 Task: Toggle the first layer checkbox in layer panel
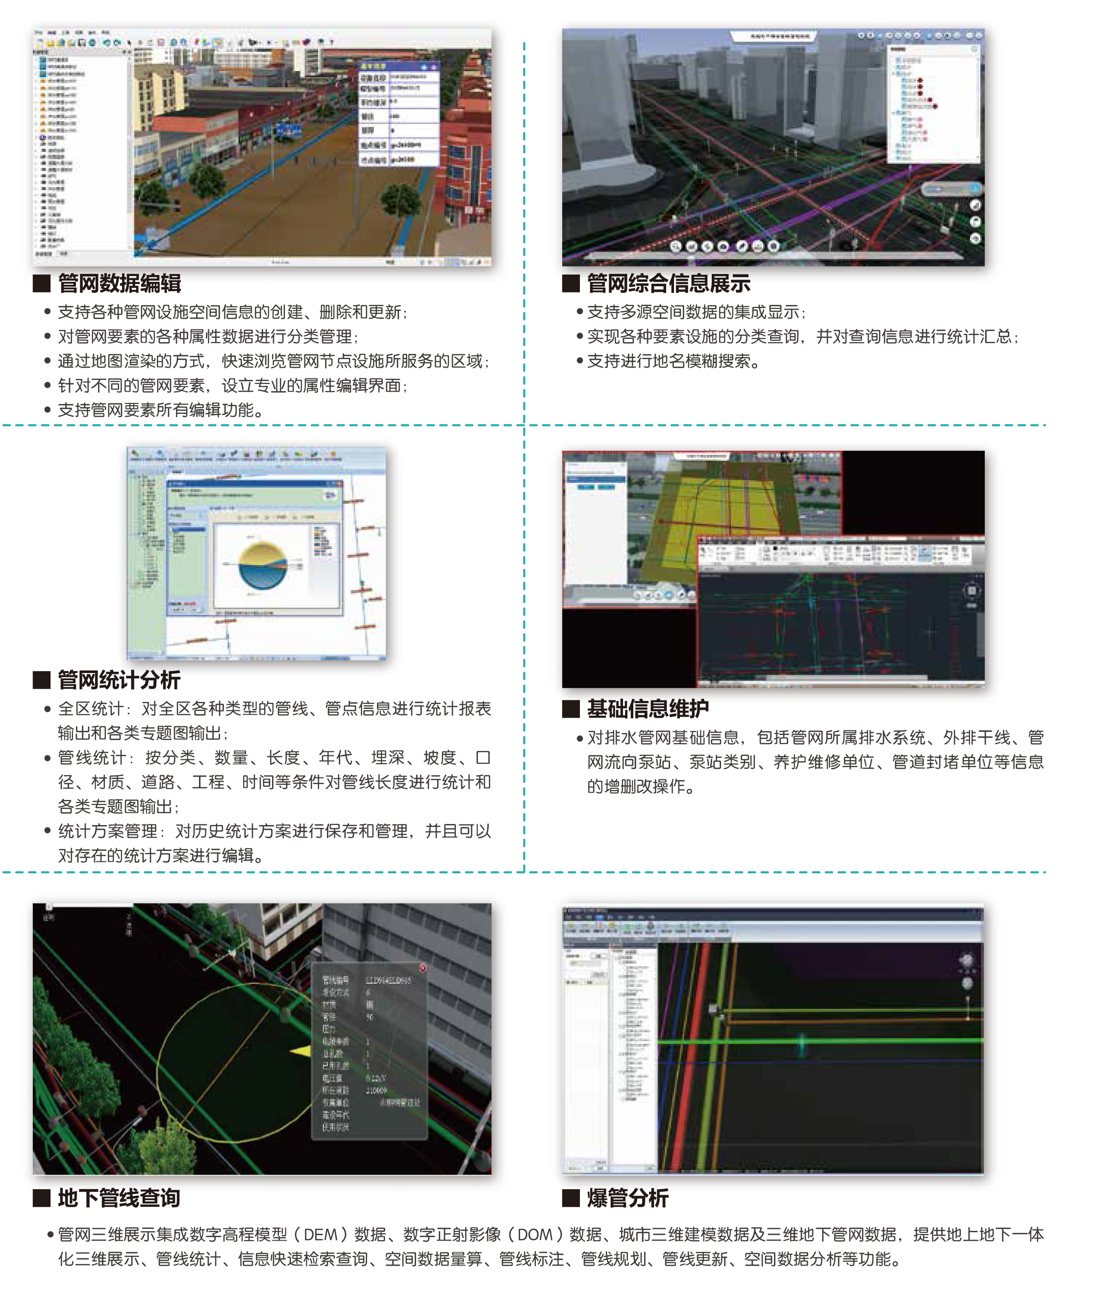[x=898, y=60]
